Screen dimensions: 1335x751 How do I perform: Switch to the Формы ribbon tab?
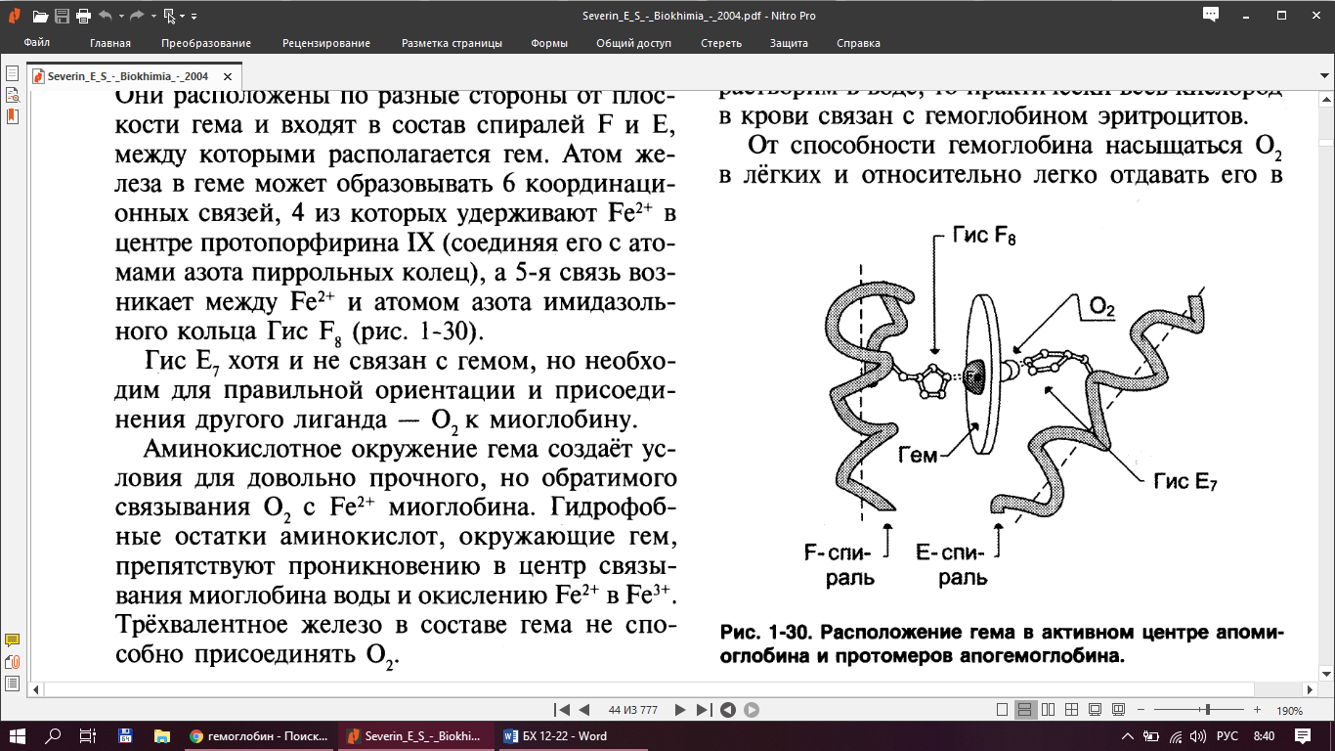pos(549,43)
